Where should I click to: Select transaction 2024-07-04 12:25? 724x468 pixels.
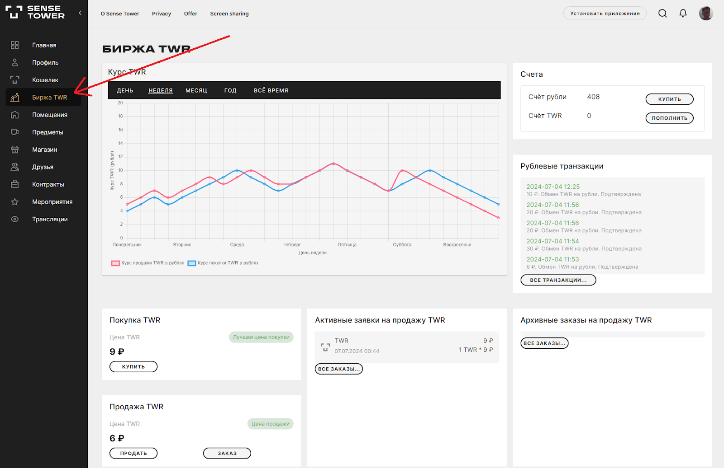click(553, 187)
